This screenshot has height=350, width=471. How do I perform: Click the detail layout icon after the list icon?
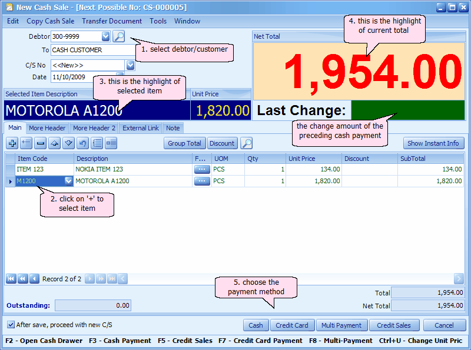pyautogui.click(x=111, y=143)
